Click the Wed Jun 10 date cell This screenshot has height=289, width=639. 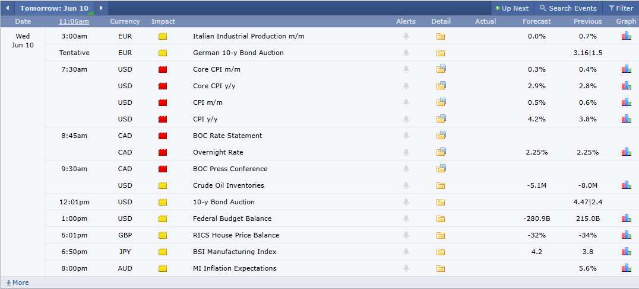point(23,41)
